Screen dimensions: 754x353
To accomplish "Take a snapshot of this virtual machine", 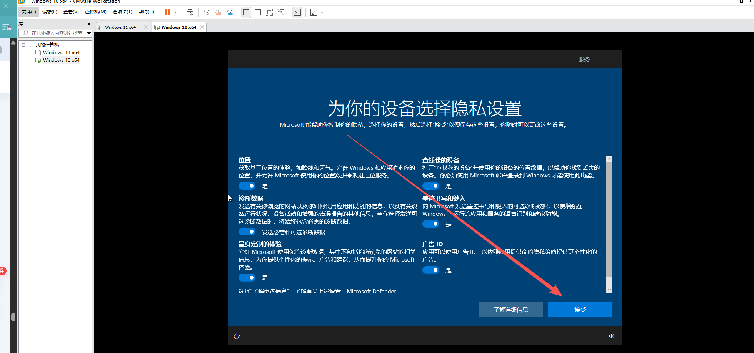I will (207, 12).
